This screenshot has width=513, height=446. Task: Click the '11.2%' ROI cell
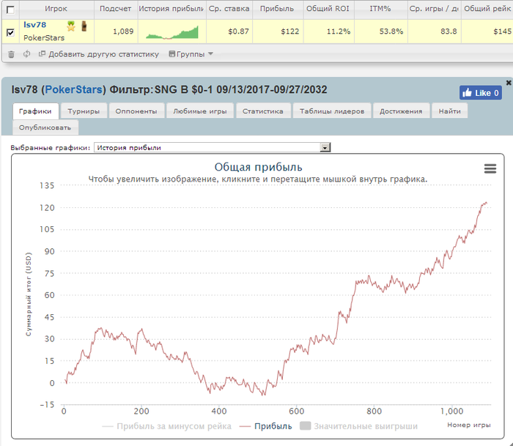(x=329, y=31)
